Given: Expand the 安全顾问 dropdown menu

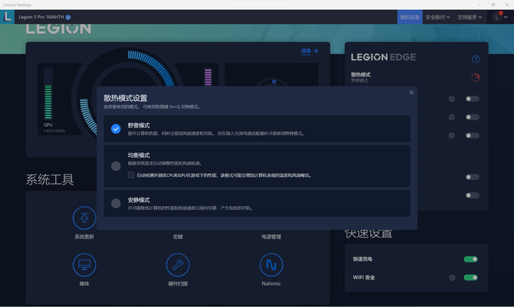Looking at the screenshot, I should click(x=437, y=17).
